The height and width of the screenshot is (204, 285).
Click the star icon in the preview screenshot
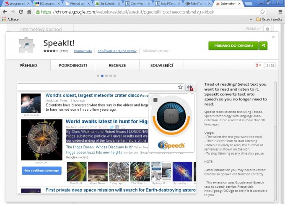tap(180, 87)
